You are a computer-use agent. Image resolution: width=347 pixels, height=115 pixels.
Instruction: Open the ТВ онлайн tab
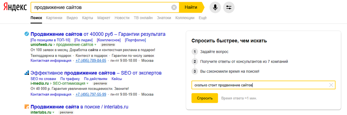[x=143, y=18]
